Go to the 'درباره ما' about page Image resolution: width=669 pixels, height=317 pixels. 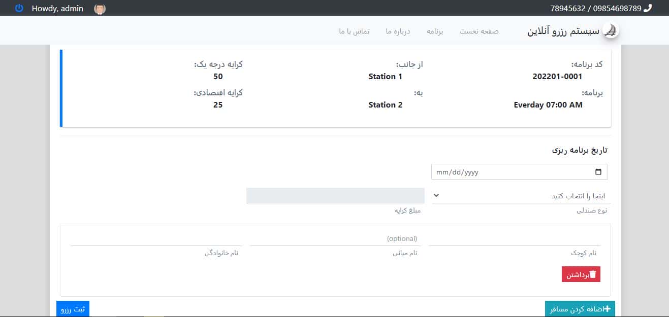click(398, 31)
